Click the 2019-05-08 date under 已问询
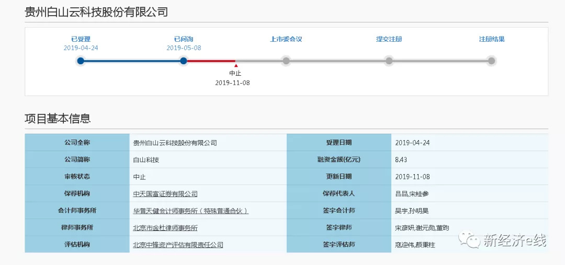565x265 pixels. tap(184, 48)
